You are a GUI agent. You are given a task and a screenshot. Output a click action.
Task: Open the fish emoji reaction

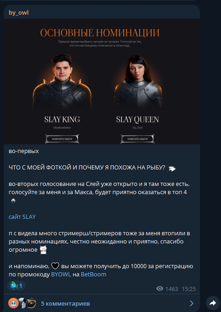click(16, 286)
